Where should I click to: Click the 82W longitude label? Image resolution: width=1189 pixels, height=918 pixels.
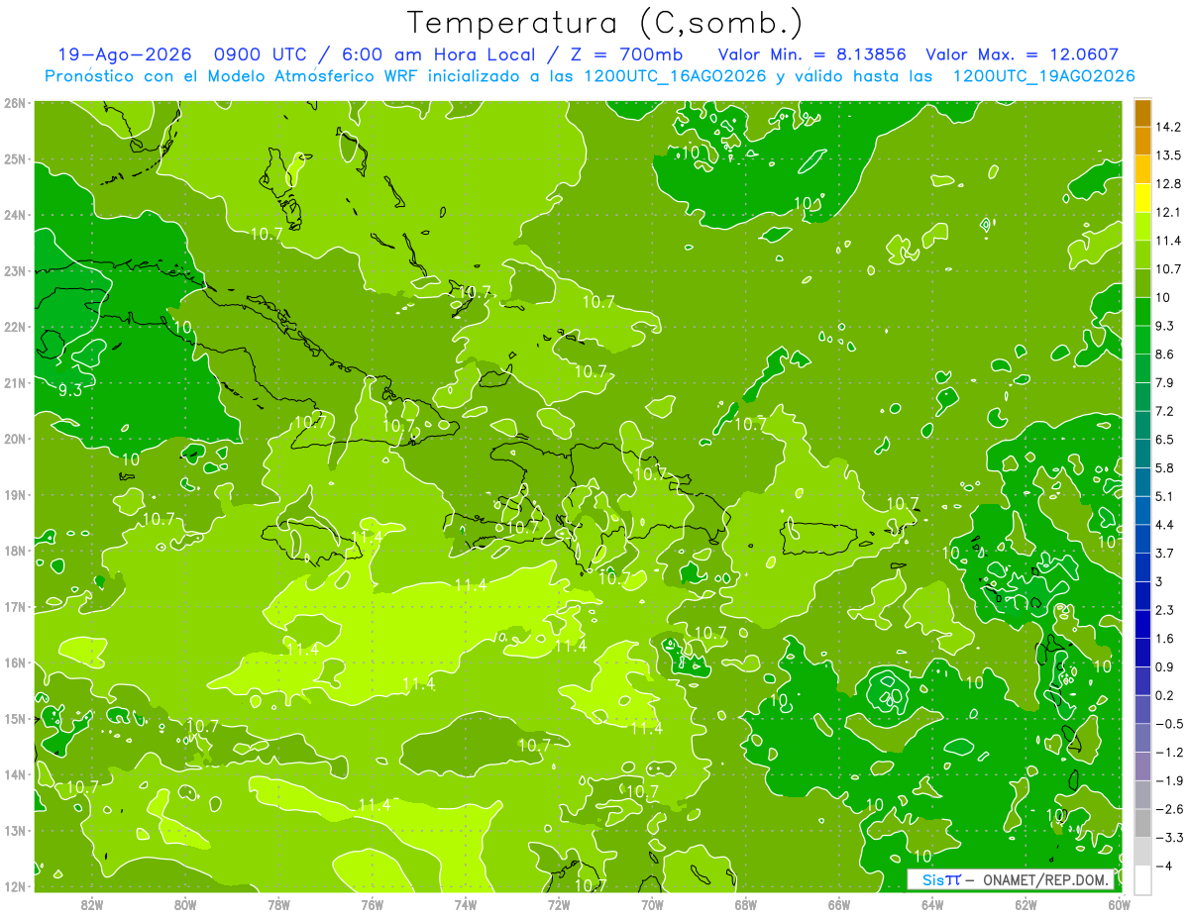[x=92, y=904]
